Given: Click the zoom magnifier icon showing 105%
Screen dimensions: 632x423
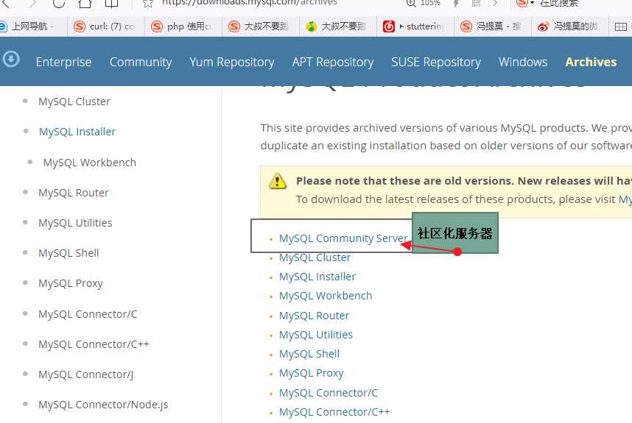Looking at the screenshot, I should (411, 3).
